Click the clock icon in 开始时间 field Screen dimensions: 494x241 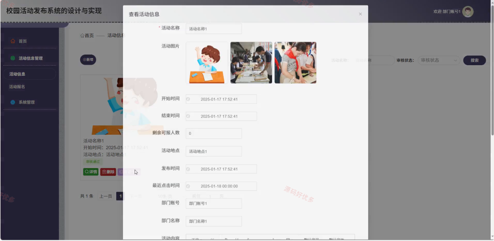click(x=188, y=99)
